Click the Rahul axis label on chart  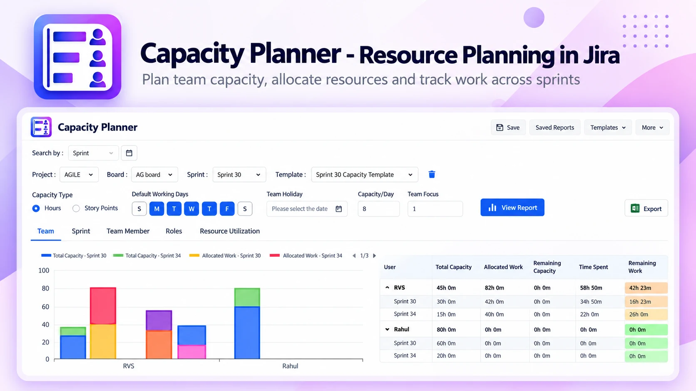[x=290, y=366]
